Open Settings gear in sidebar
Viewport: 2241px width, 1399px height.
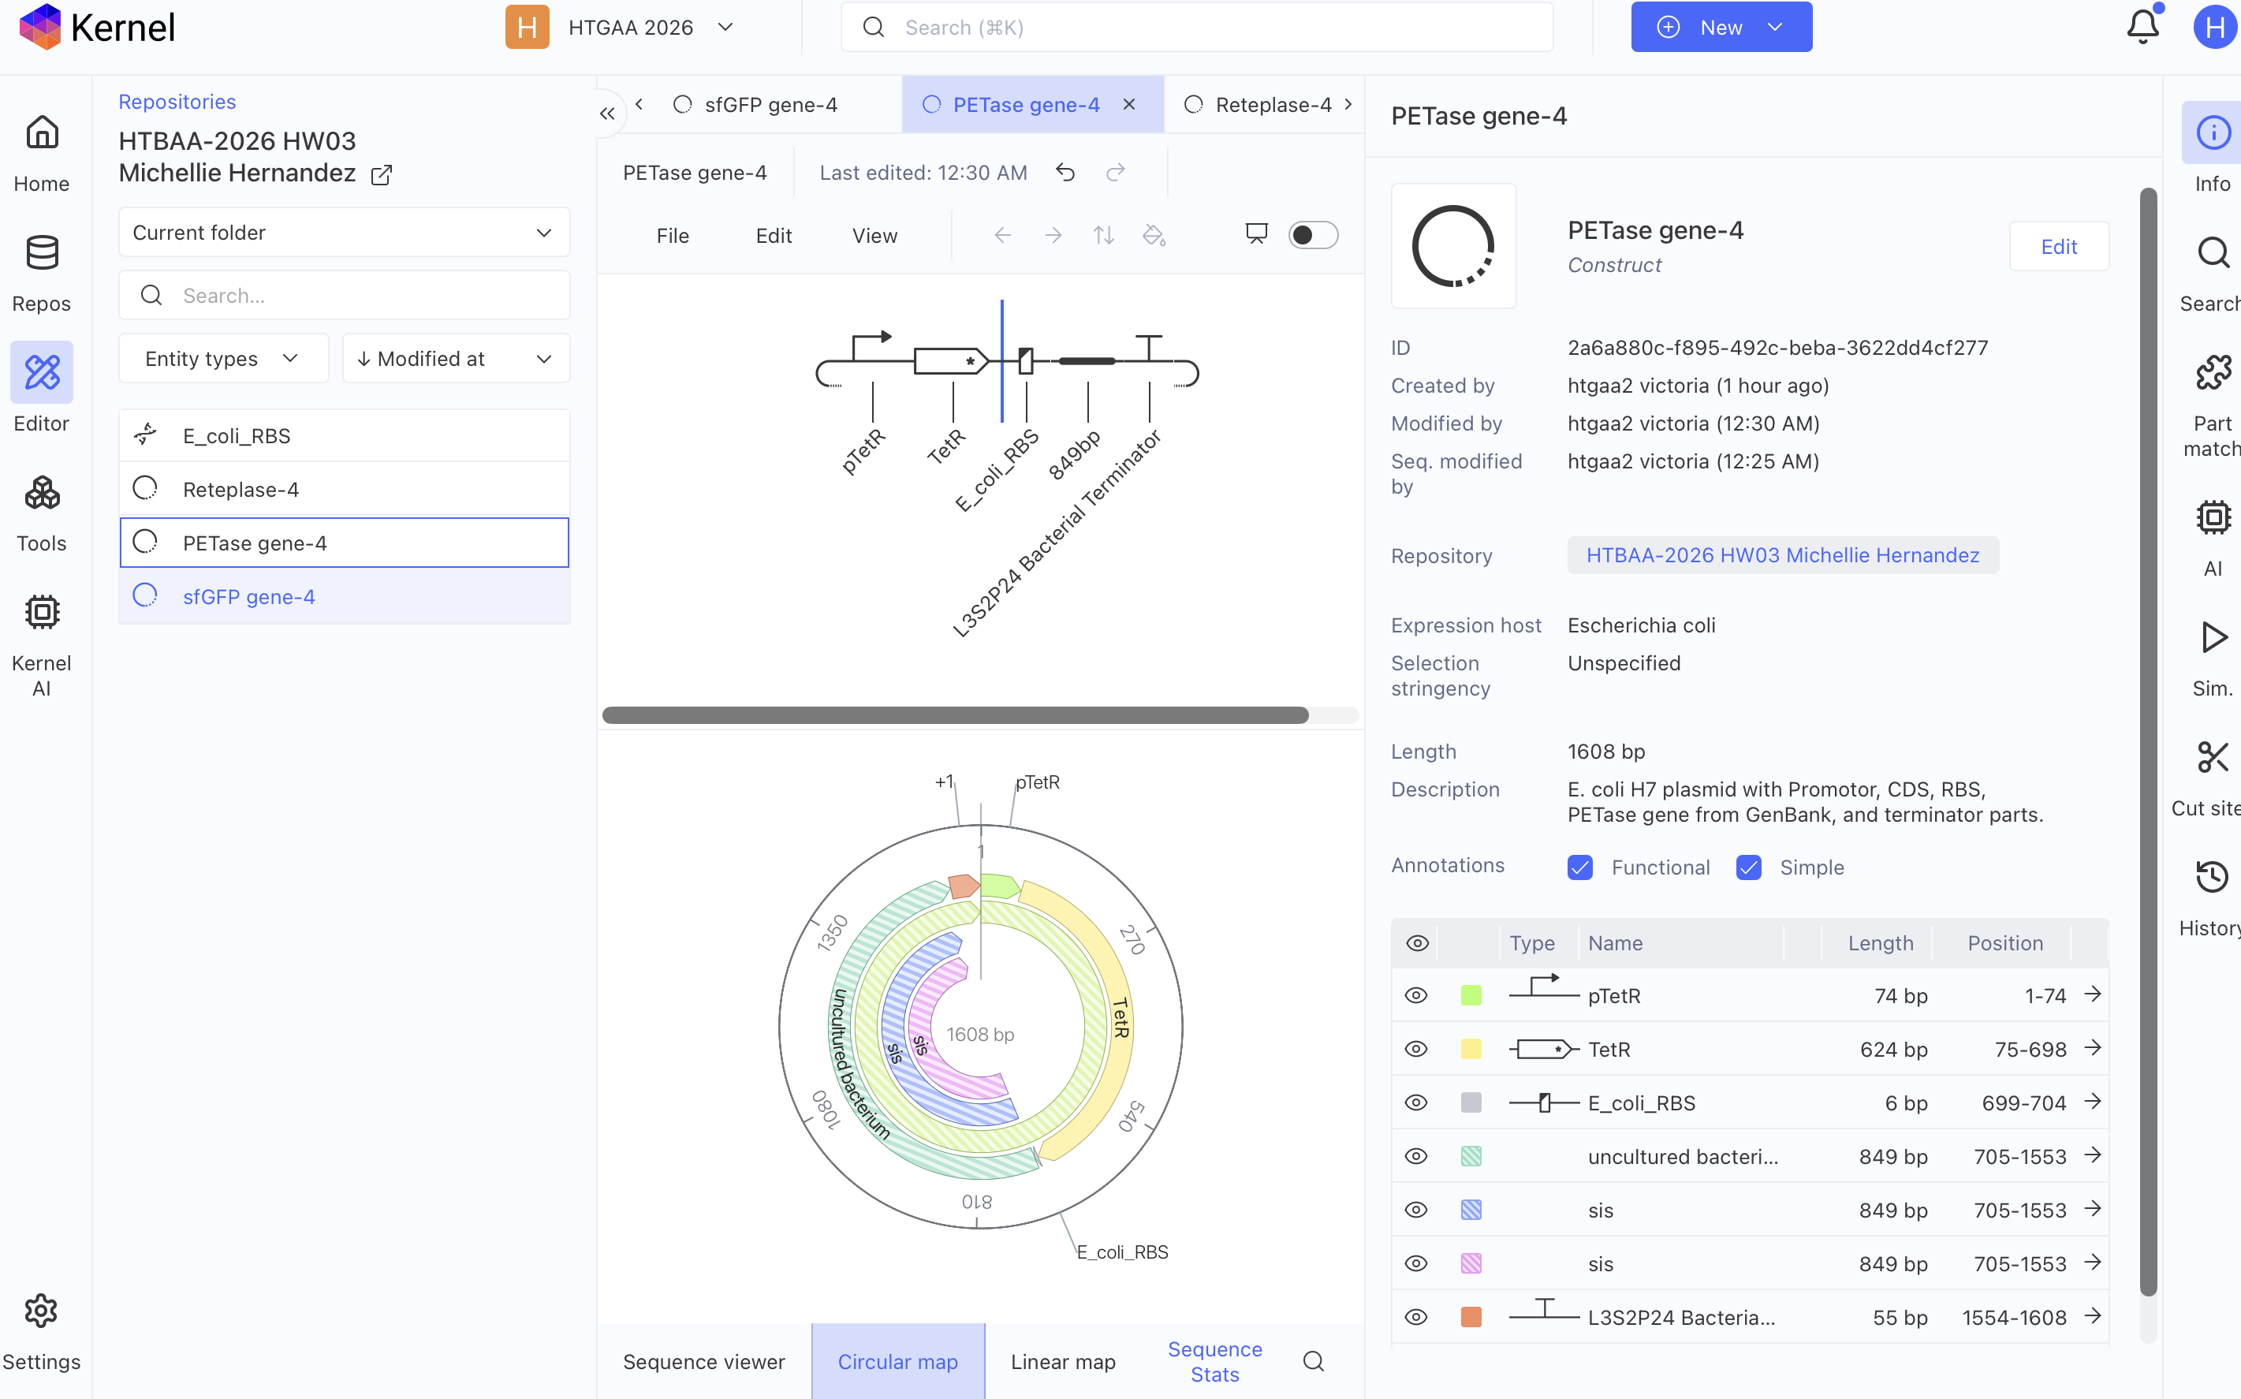click(42, 1311)
